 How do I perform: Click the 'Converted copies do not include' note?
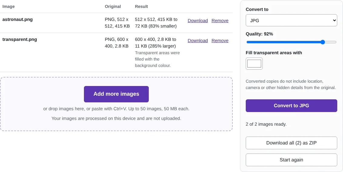click(x=291, y=84)
